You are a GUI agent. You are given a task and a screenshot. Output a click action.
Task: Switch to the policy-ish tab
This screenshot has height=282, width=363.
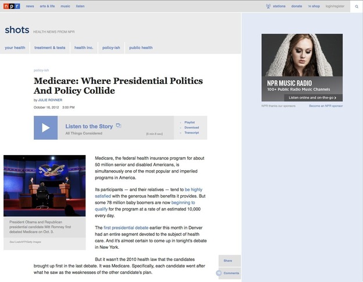coord(111,48)
